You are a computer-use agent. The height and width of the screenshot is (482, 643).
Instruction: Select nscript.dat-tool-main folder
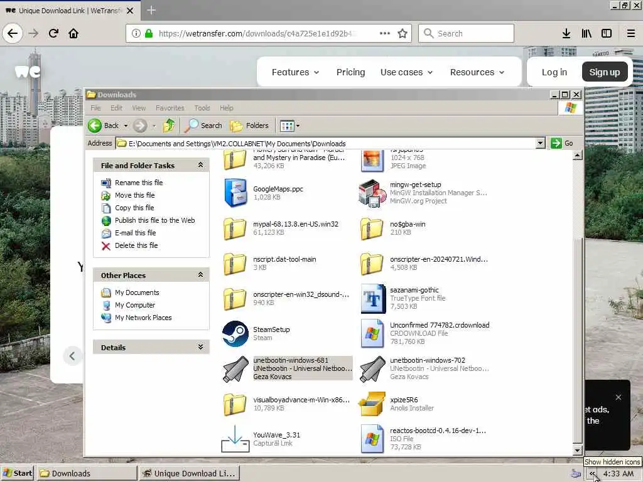pos(235,264)
